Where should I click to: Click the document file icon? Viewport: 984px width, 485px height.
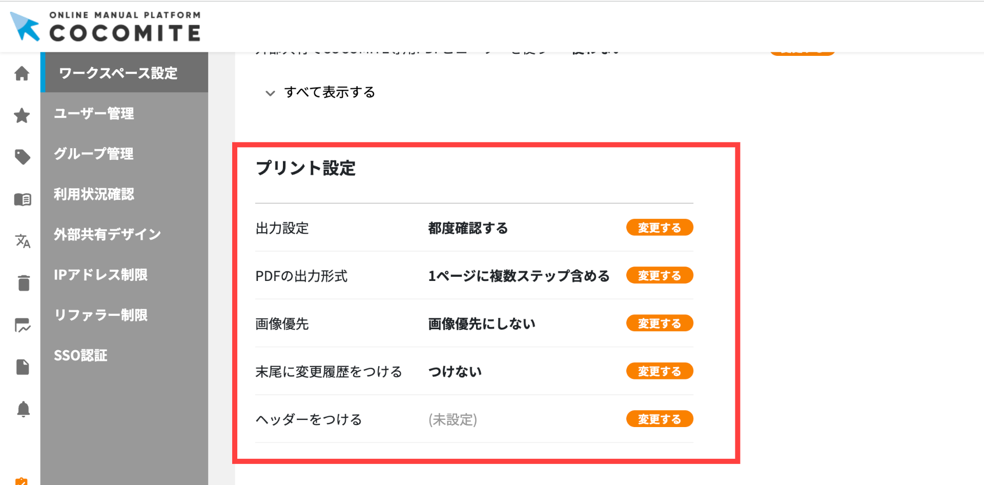tap(23, 367)
